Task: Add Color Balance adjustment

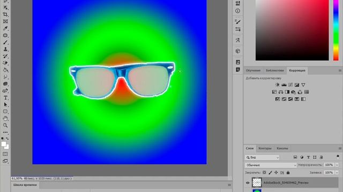Action: click(x=281, y=92)
